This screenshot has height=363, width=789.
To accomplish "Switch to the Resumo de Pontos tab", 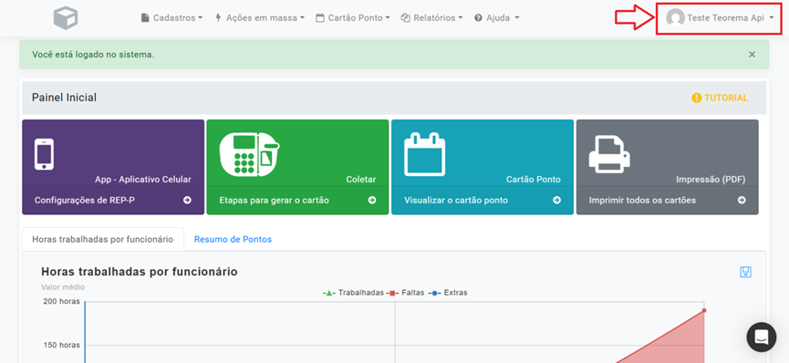I will (233, 239).
